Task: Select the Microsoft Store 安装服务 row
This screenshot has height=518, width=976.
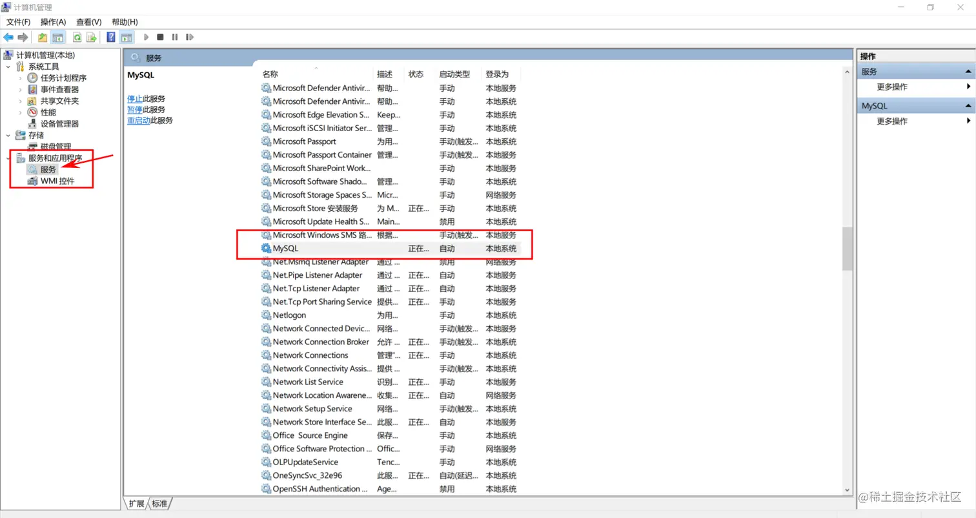Action: point(390,208)
